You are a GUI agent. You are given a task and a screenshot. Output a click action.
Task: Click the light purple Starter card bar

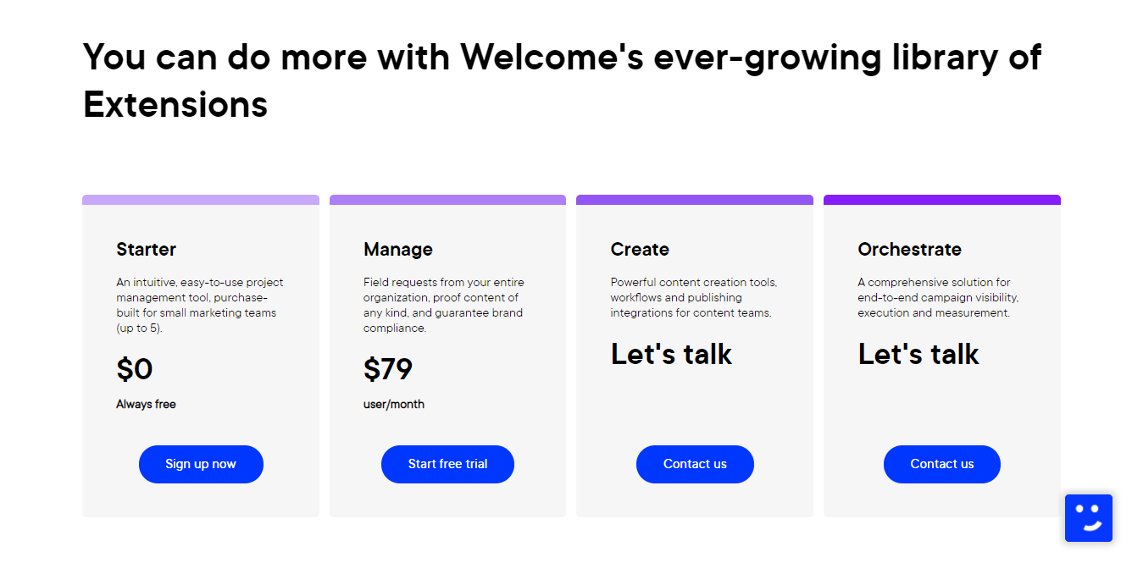[201, 200]
